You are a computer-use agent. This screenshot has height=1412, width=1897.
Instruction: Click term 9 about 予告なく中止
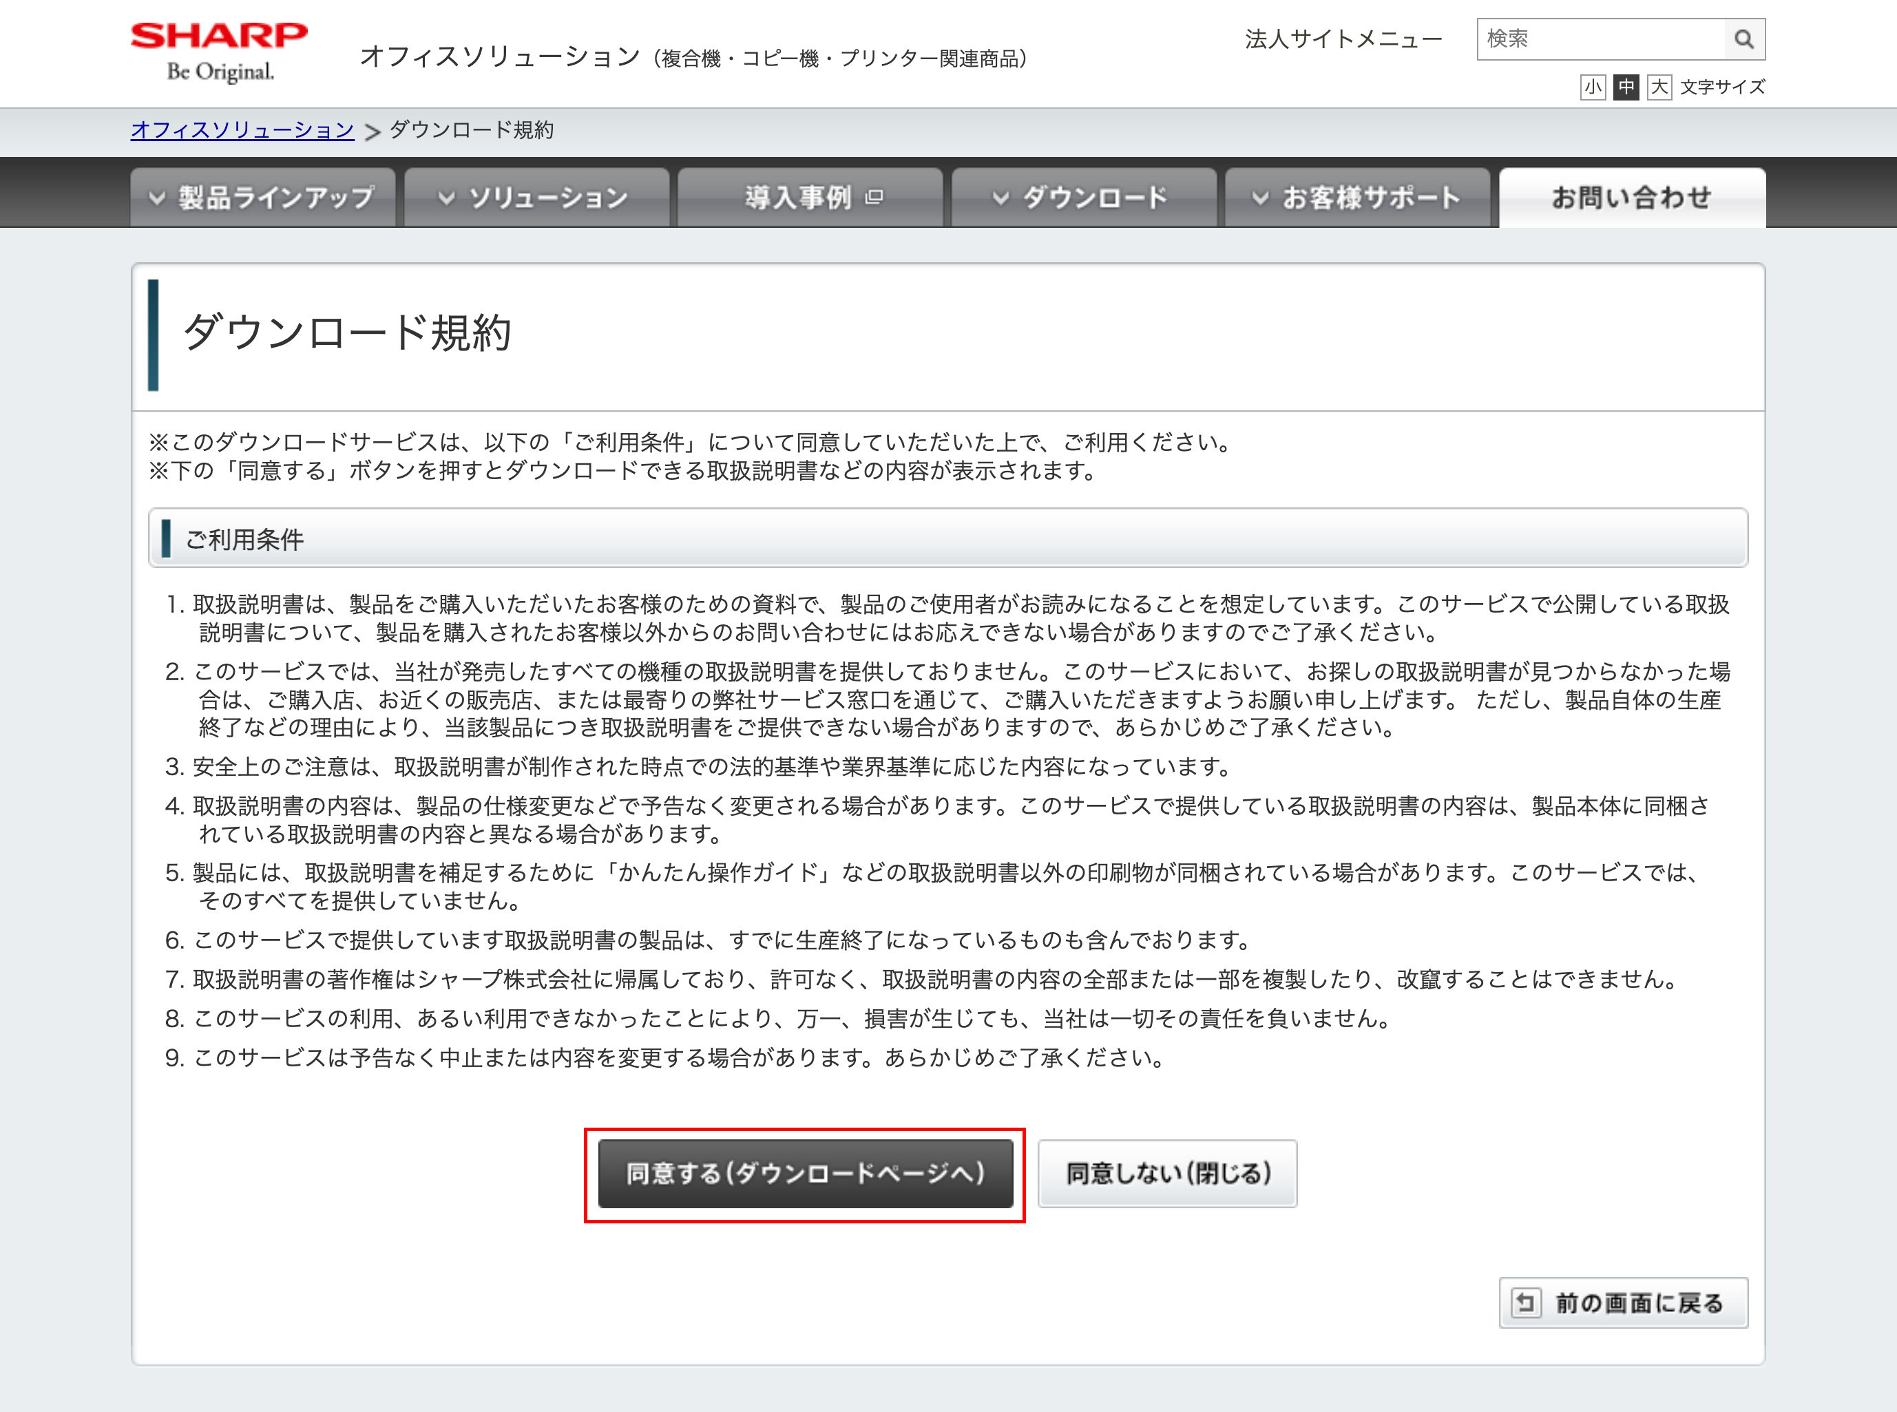[666, 1058]
